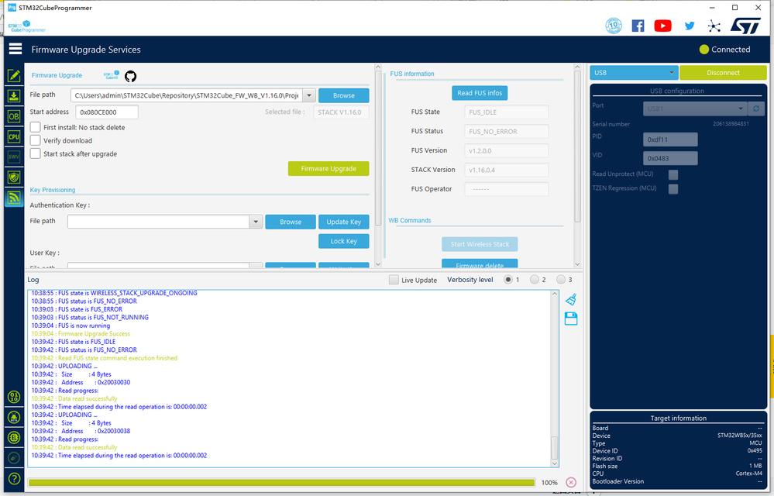
Task: Click the beta sidebar icon
Action: coord(14,417)
